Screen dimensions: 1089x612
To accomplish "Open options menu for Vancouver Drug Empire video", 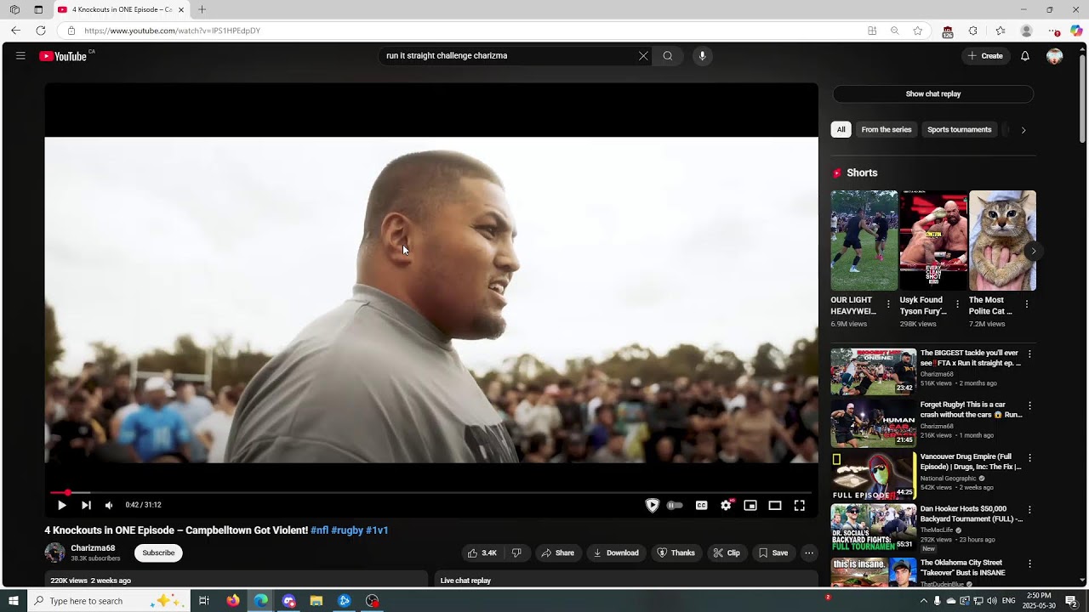I will coord(1029,458).
